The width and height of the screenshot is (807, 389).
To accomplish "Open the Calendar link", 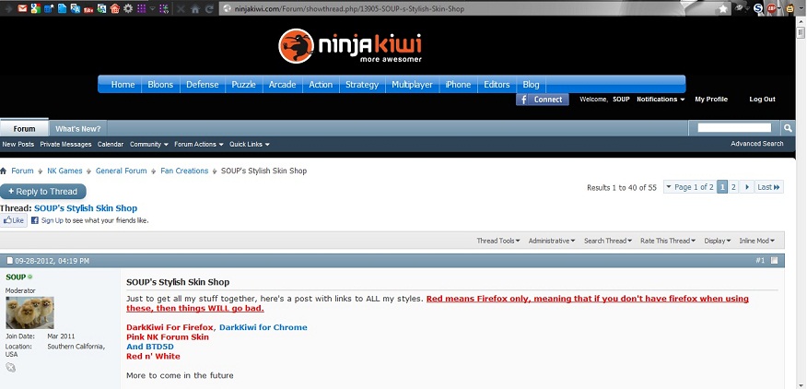I will point(111,145).
